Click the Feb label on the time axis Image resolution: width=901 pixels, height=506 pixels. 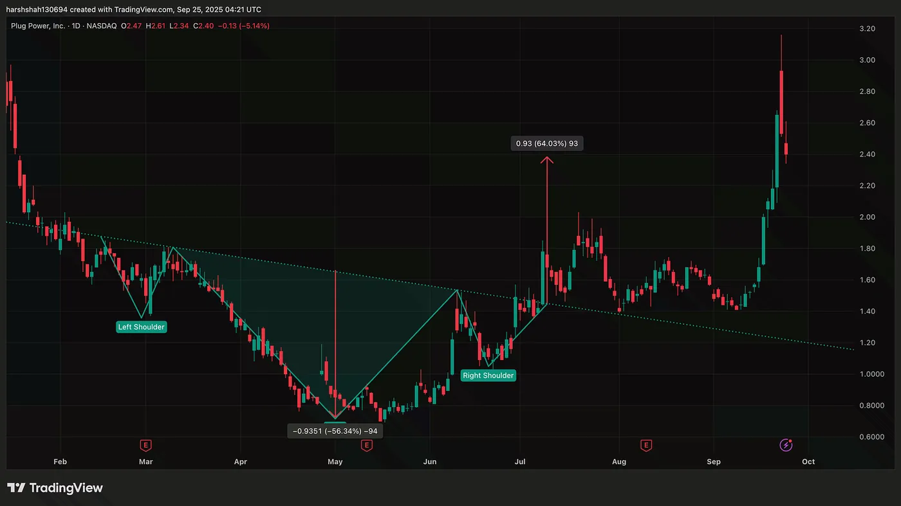60,462
